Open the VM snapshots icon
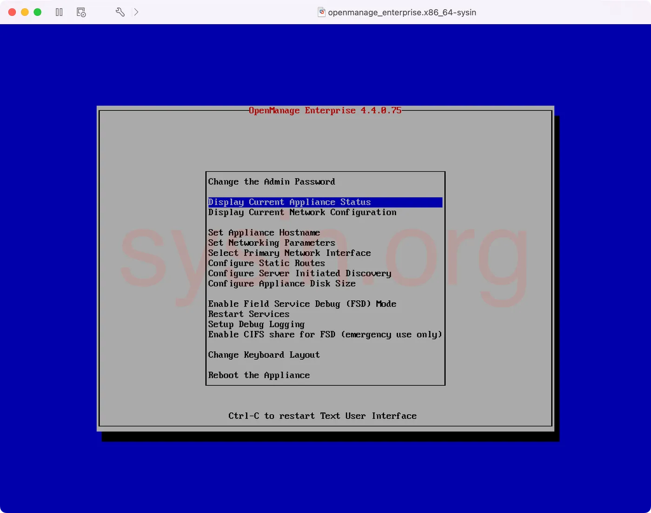Viewport: 651px width, 513px height. (x=81, y=12)
